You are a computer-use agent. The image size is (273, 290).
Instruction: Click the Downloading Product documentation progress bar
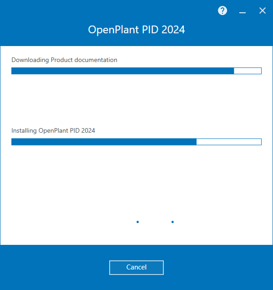tap(136, 71)
